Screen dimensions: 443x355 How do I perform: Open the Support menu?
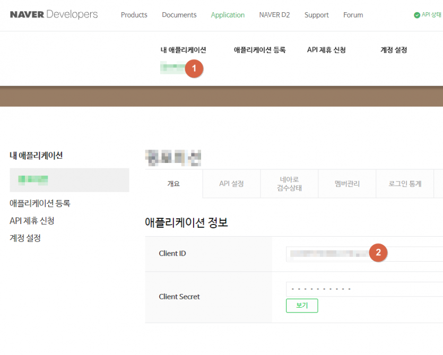click(316, 15)
